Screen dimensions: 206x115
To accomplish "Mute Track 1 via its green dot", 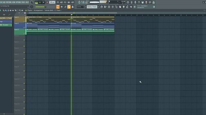I will (x=24, y=21).
